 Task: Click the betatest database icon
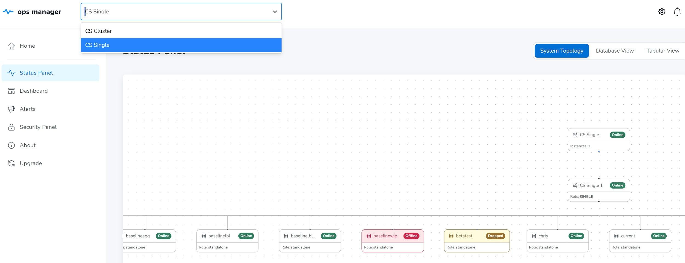pos(451,236)
